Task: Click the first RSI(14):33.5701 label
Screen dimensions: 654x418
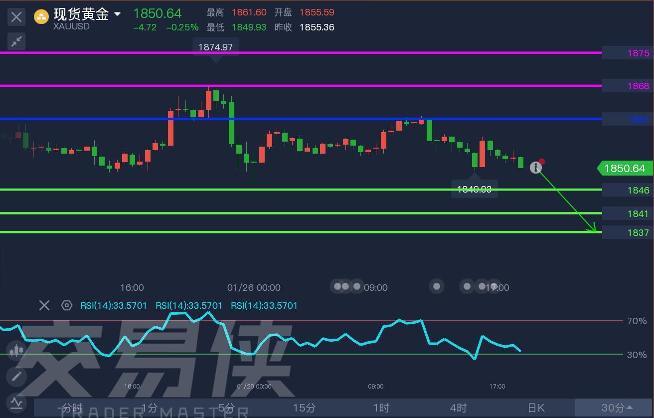Action: pyautogui.click(x=114, y=305)
